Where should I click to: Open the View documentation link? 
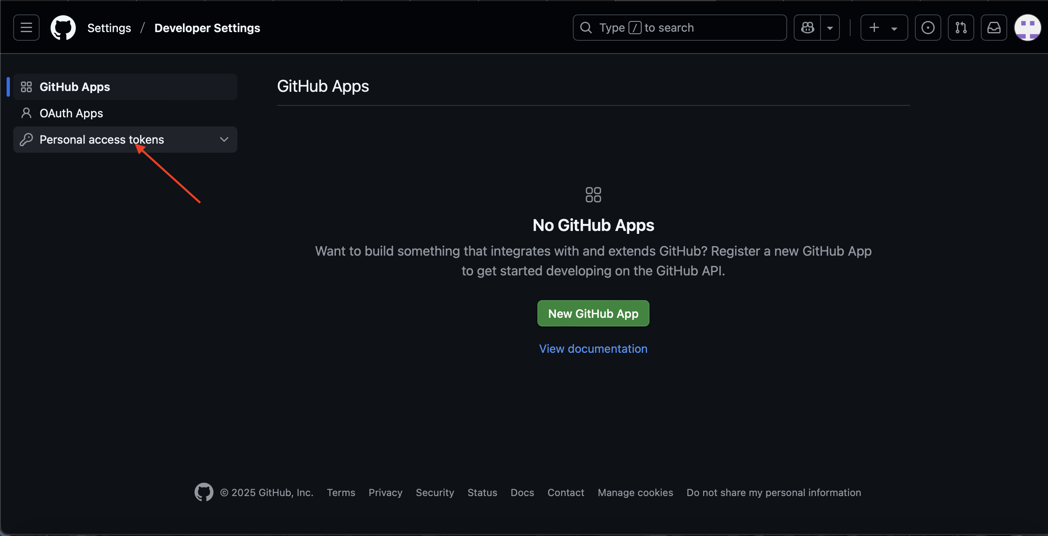coord(593,349)
